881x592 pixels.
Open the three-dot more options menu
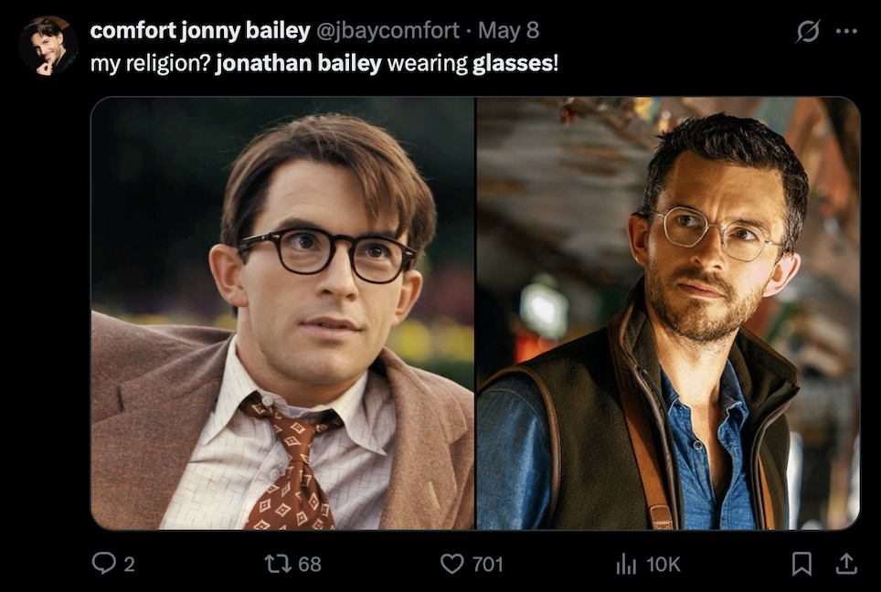point(846,32)
